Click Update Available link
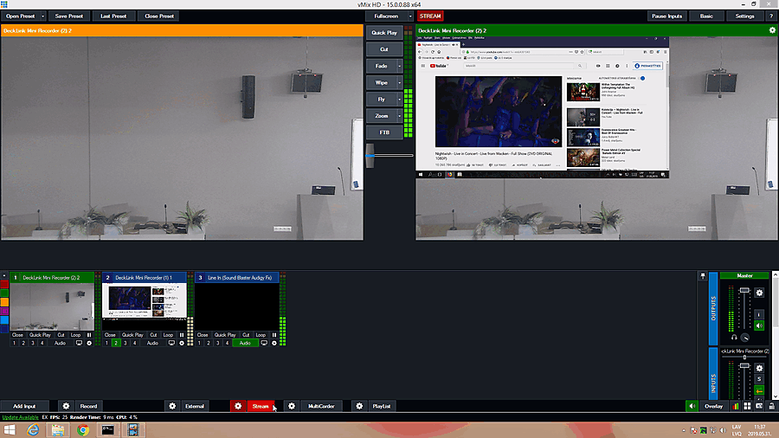779x438 pixels. click(x=21, y=417)
